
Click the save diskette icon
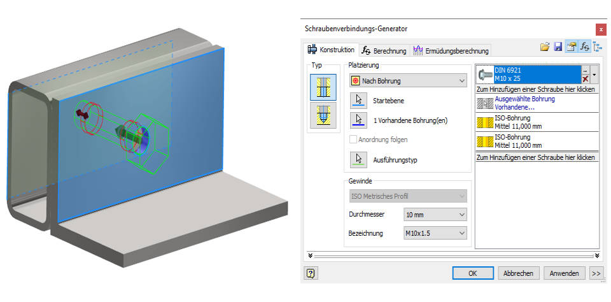[558, 47]
